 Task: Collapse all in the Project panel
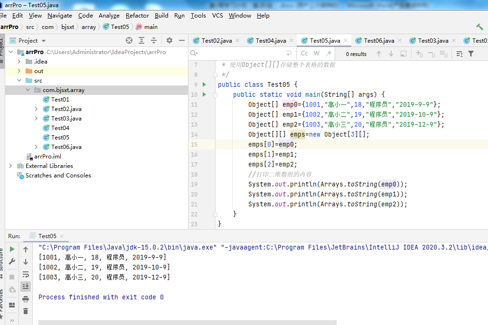click(x=154, y=40)
